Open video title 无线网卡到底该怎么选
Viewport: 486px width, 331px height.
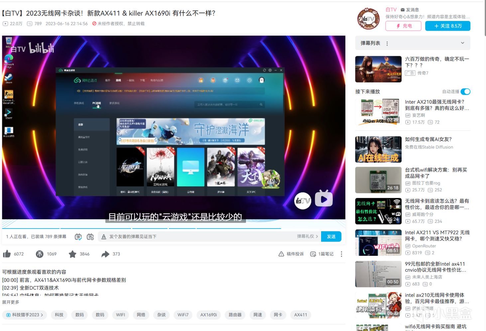437,204
